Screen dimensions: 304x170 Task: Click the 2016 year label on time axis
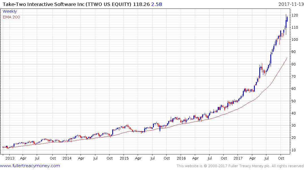(x=181, y=158)
